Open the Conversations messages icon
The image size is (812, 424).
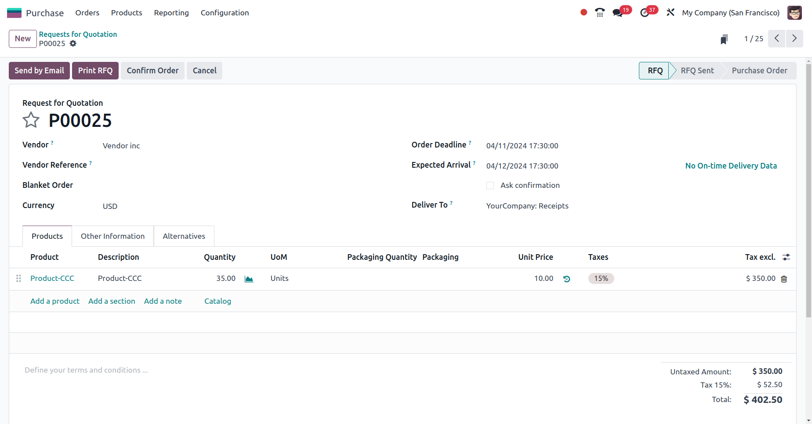(x=617, y=12)
